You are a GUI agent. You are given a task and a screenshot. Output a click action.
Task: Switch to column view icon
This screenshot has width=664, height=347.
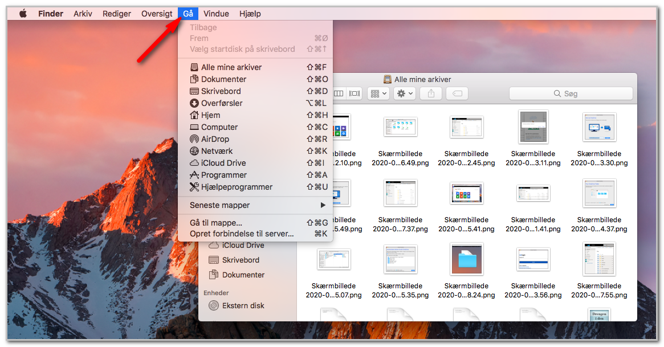pos(339,93)
